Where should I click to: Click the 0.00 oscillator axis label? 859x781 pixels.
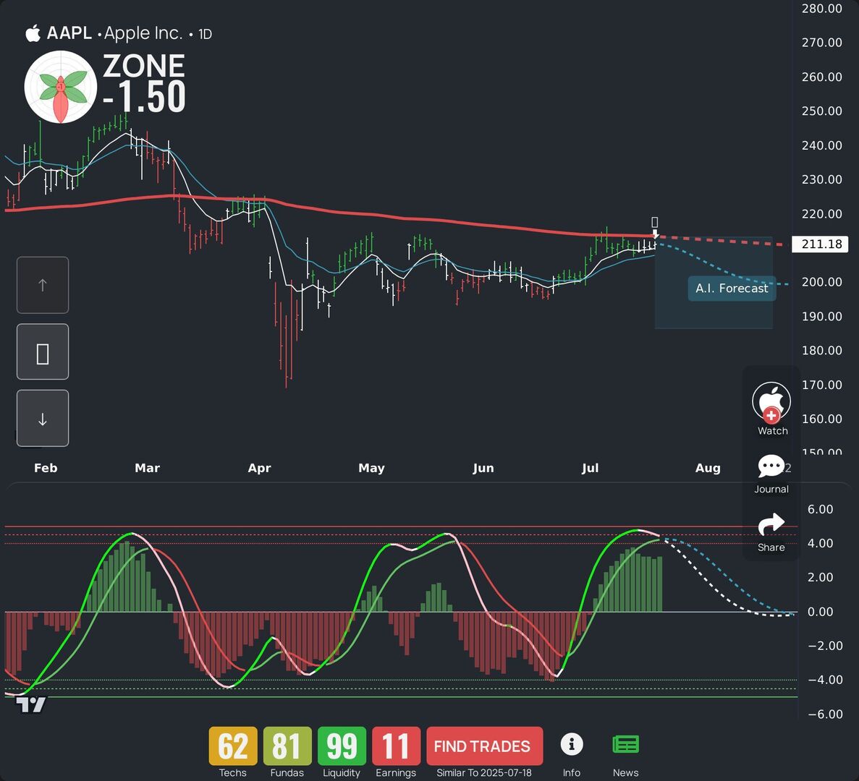pos(820,612)
